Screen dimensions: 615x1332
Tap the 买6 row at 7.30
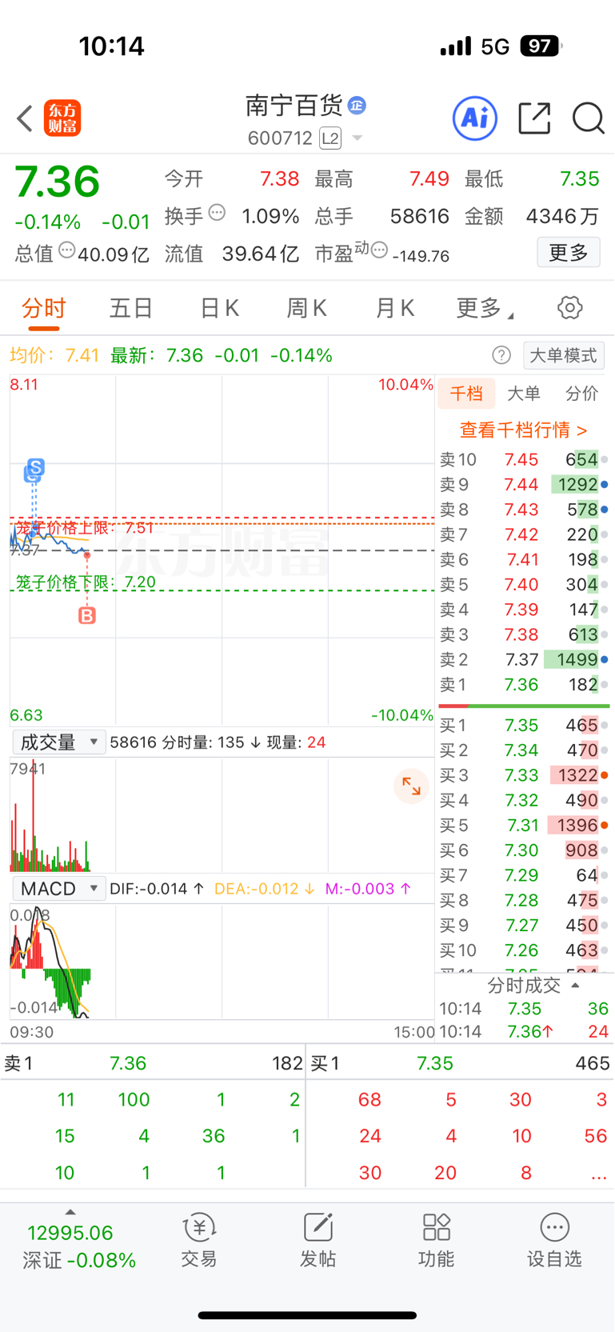point(524,850)
